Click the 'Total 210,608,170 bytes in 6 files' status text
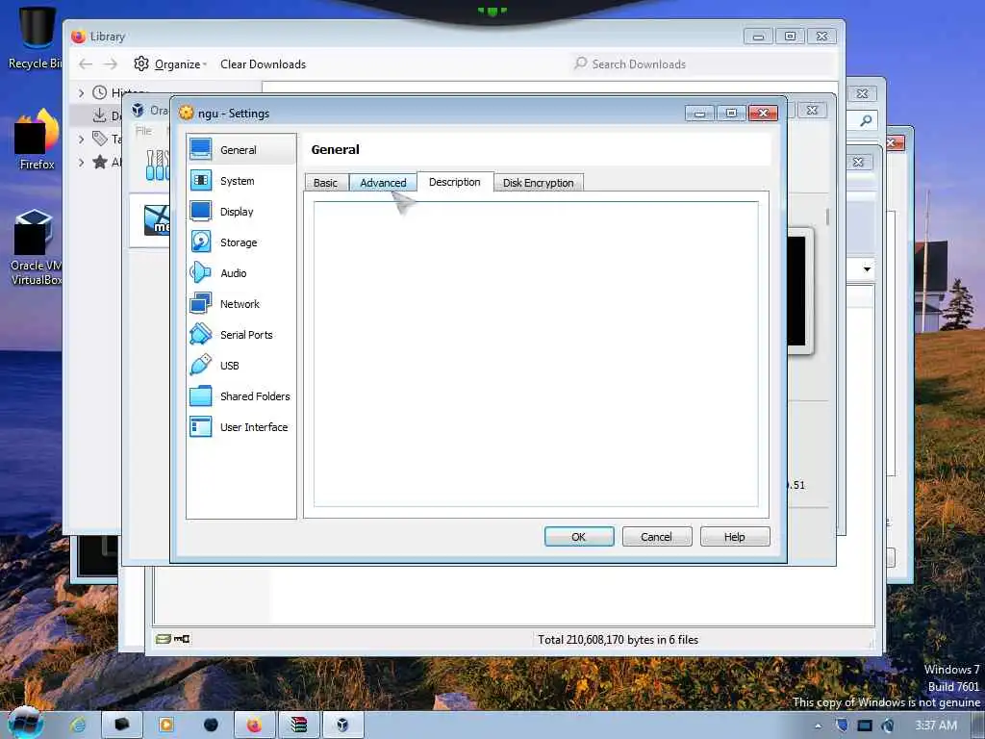The image size is (985, 739). [618, 640]
